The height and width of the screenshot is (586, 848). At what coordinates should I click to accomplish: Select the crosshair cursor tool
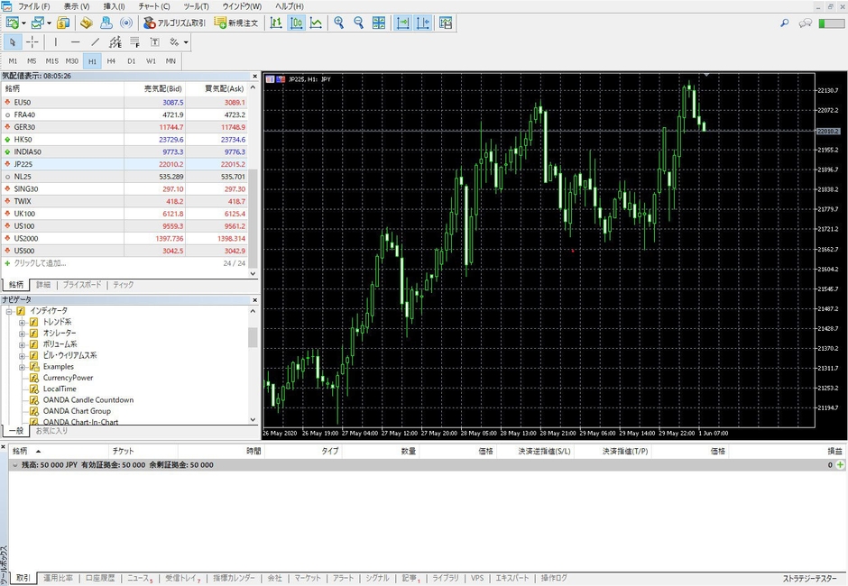point(32,41)
